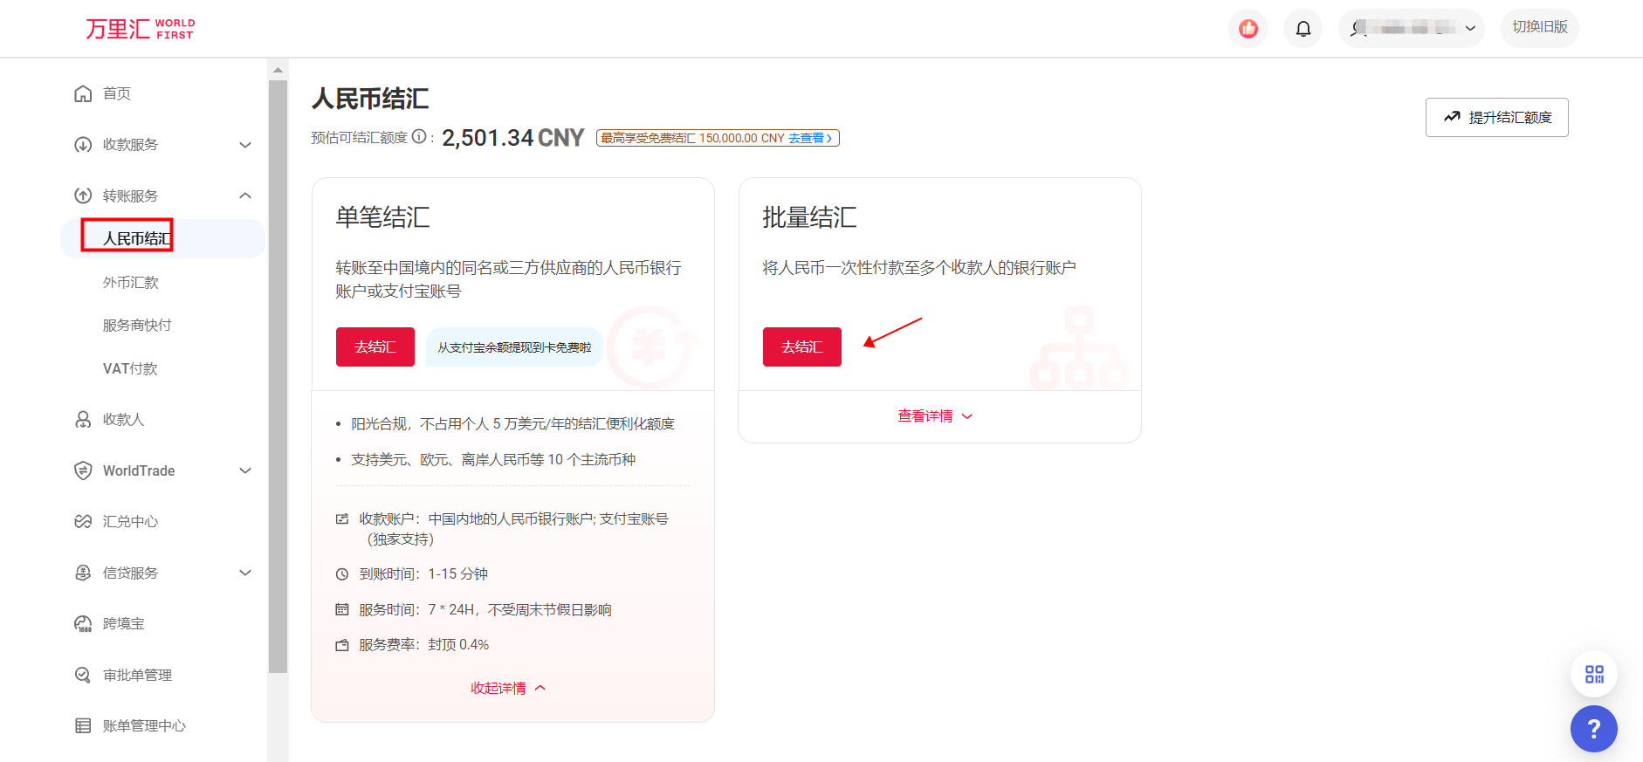Expand the 收款服务 sidebar section
The height and width of the screenshot is (762, 1643).
tap(245, 145)
